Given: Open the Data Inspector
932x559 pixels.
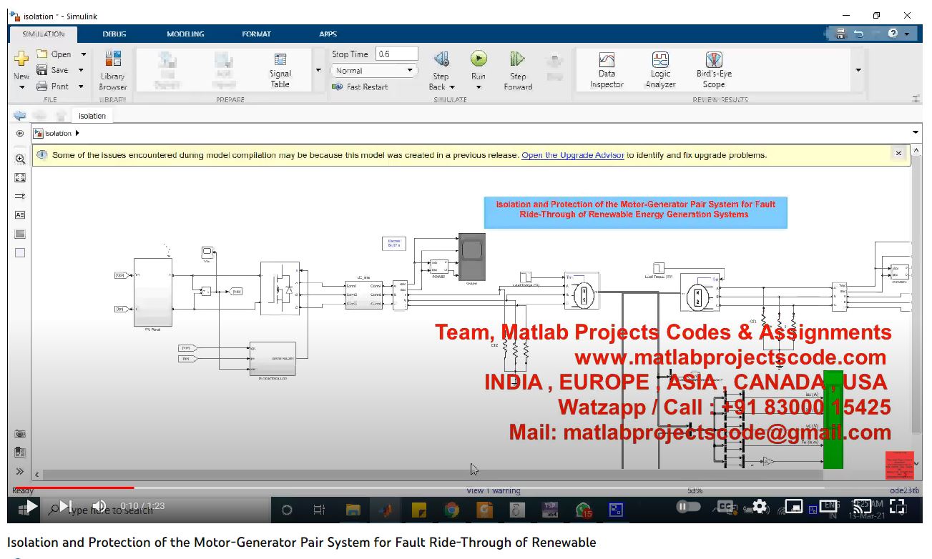Looking at the screenshot, I should click(607, 70).
